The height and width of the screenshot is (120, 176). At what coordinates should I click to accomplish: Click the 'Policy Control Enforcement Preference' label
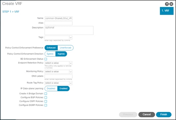[x=24, y=48]
